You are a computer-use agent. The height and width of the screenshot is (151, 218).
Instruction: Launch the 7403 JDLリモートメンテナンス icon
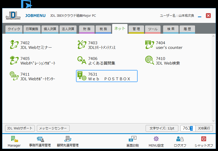tap(82, 45)
